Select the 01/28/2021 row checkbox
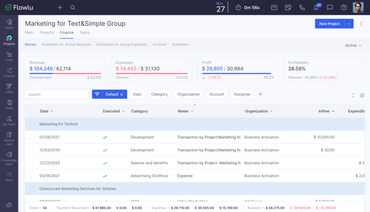Image resolution: width=370 pixels, height=212 pixels. click(x=32, y=137)
